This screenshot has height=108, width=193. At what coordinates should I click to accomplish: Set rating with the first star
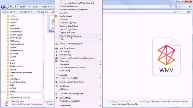pos(119,101)
